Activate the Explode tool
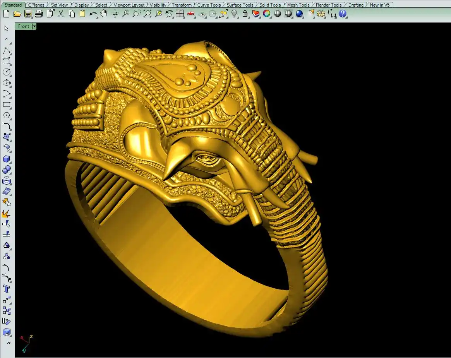Image resolution: width=451 pixels, height=358 pixels. [x=7, y=213]
